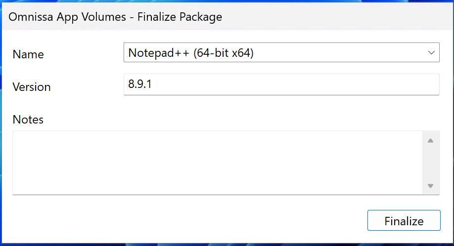Click the Version field label
Viewport: 454px width, 246px height.
point(32,87)
